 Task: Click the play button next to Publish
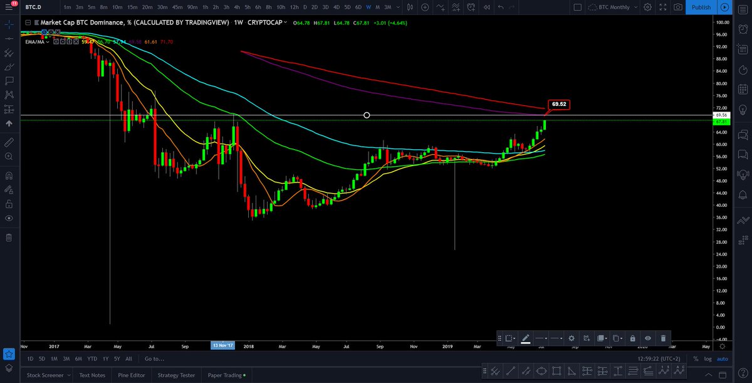tap(723, 8)
